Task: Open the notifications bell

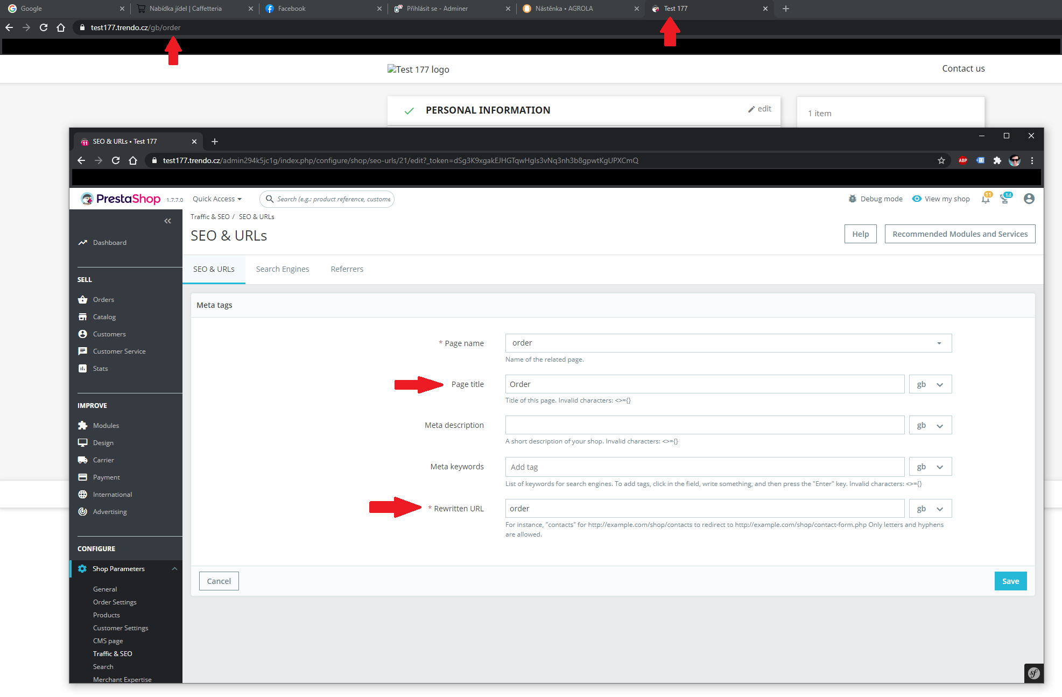Action: tap(985, 199)
